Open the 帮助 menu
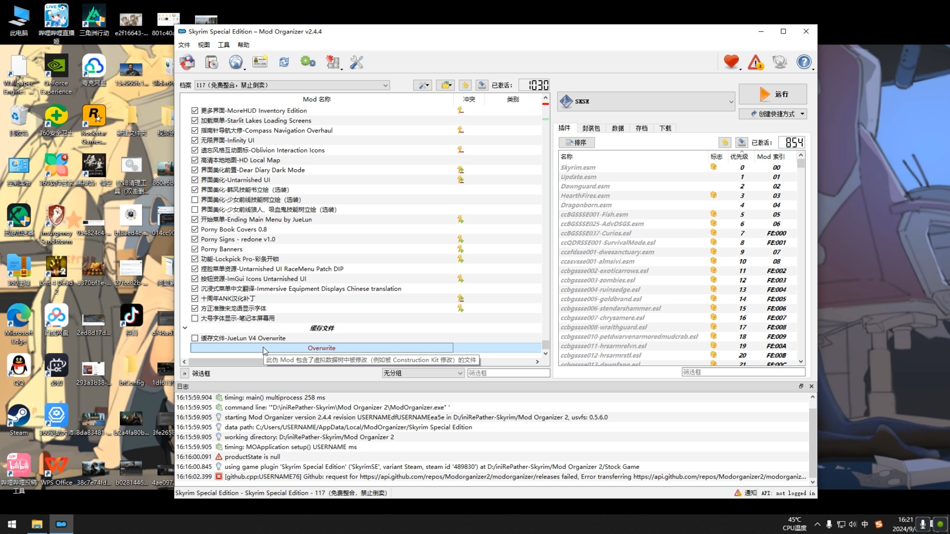 pyautogui.click(x=243, y=45)
